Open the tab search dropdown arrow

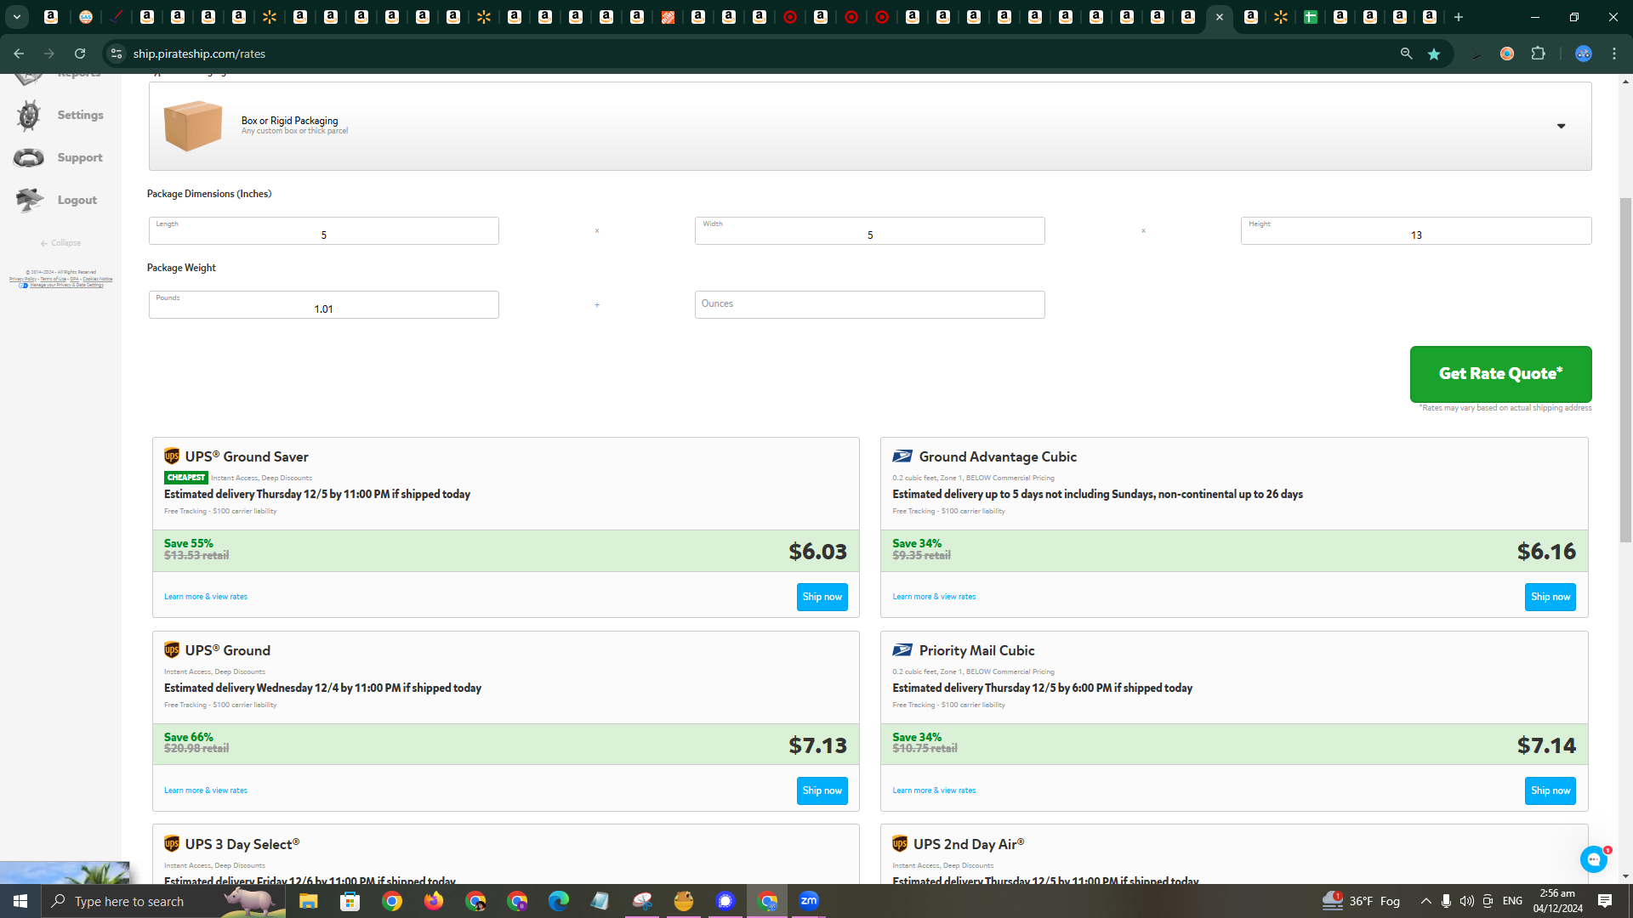tap(16, 17)
